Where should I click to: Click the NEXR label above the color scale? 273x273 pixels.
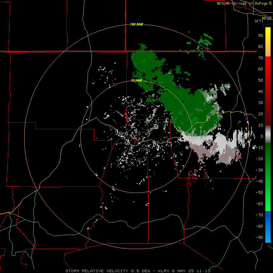[267, 18]
